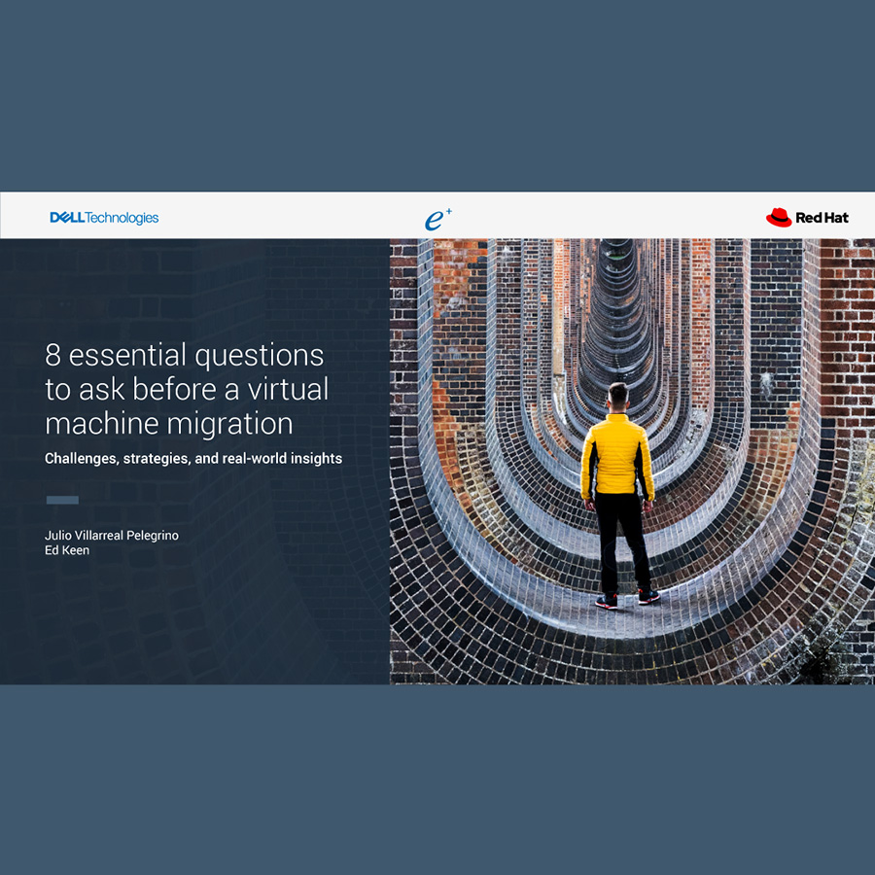Click the word "Technologies" in the Dell logo

(122, 218)
